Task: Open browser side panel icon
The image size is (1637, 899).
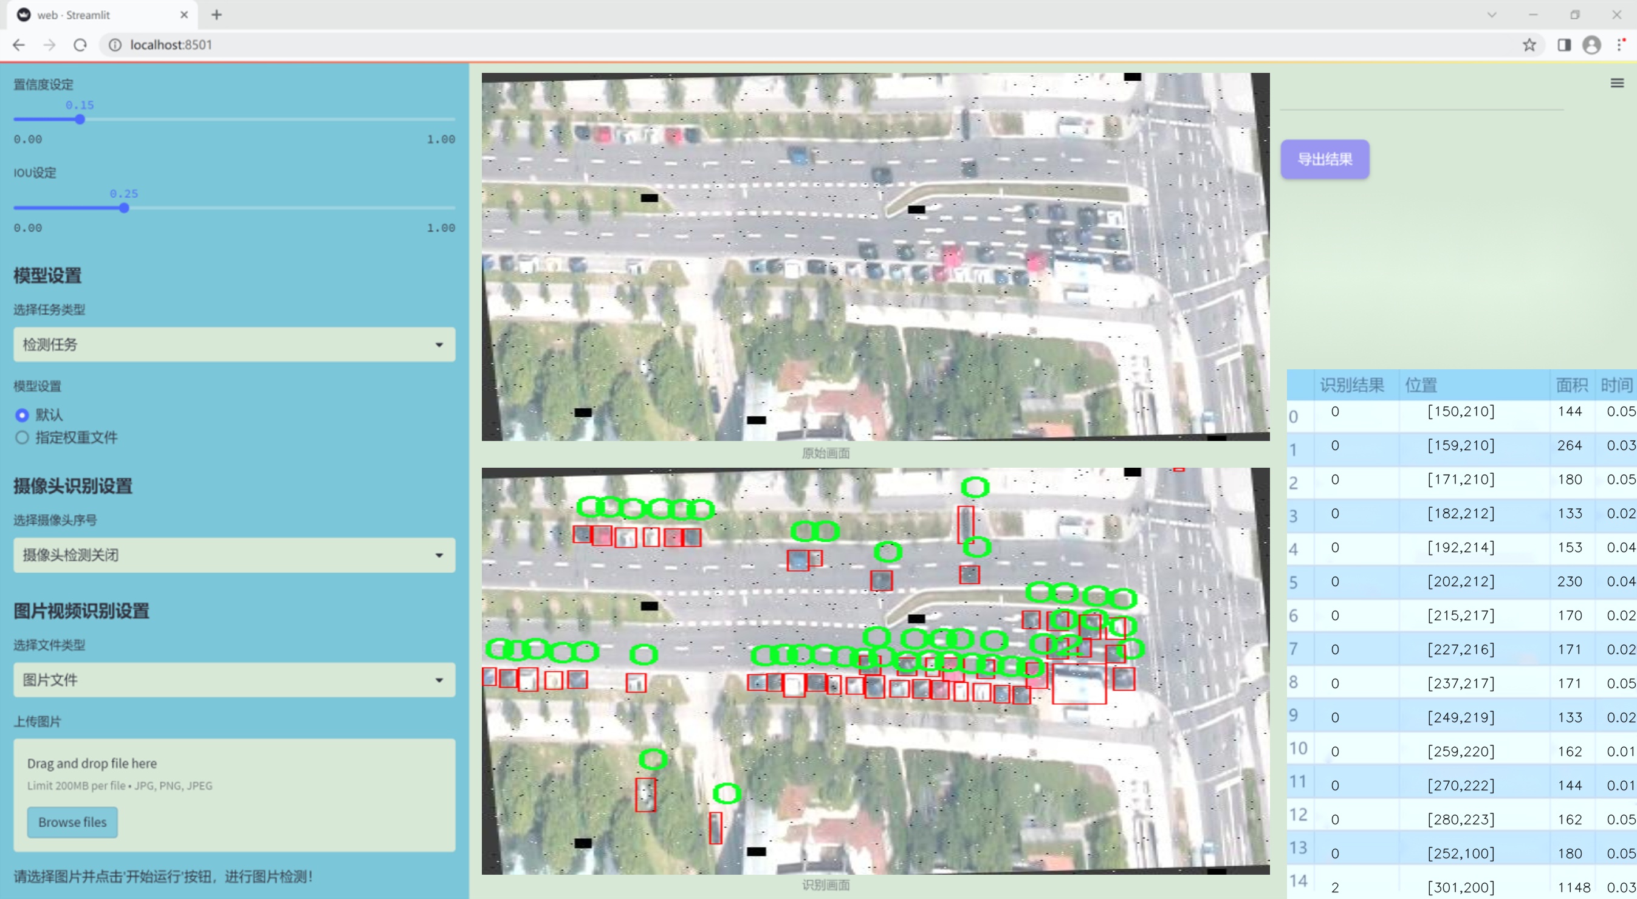Action: tap(1564, 45)
